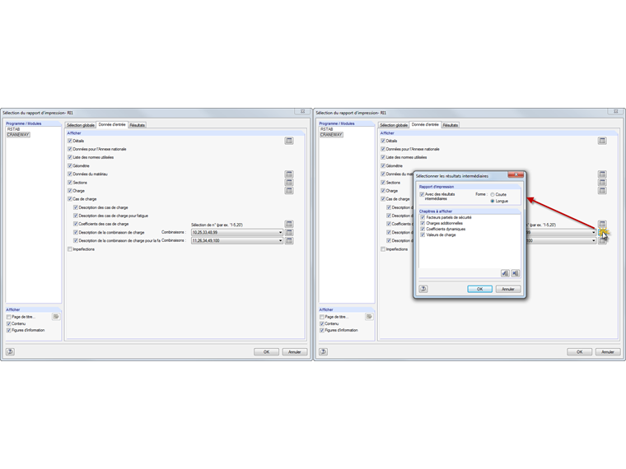This screenshot has height=469, width=626.
Task: Open upper combinations dropdown arrow in right window
Action: (x=593, y=232)
